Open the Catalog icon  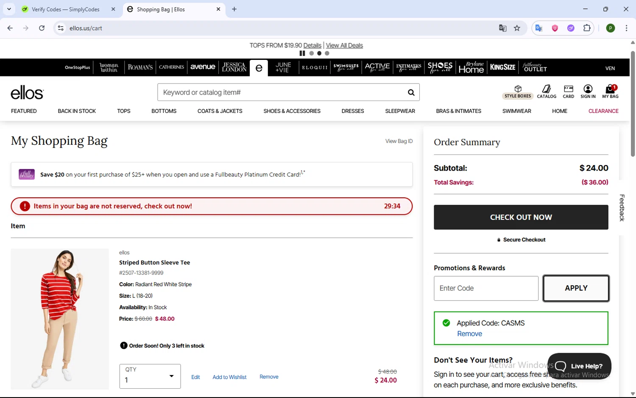[x=547, y=92]
